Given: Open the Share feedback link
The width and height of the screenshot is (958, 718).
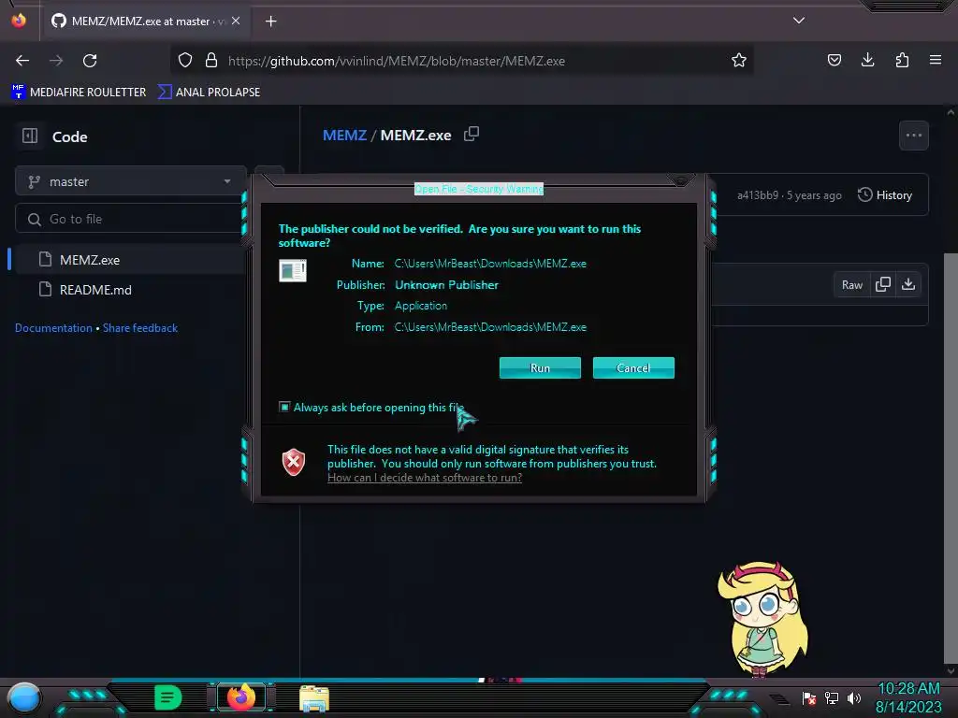Looking at the screenshot, I should pyautogui.click(x=140, y=328).
